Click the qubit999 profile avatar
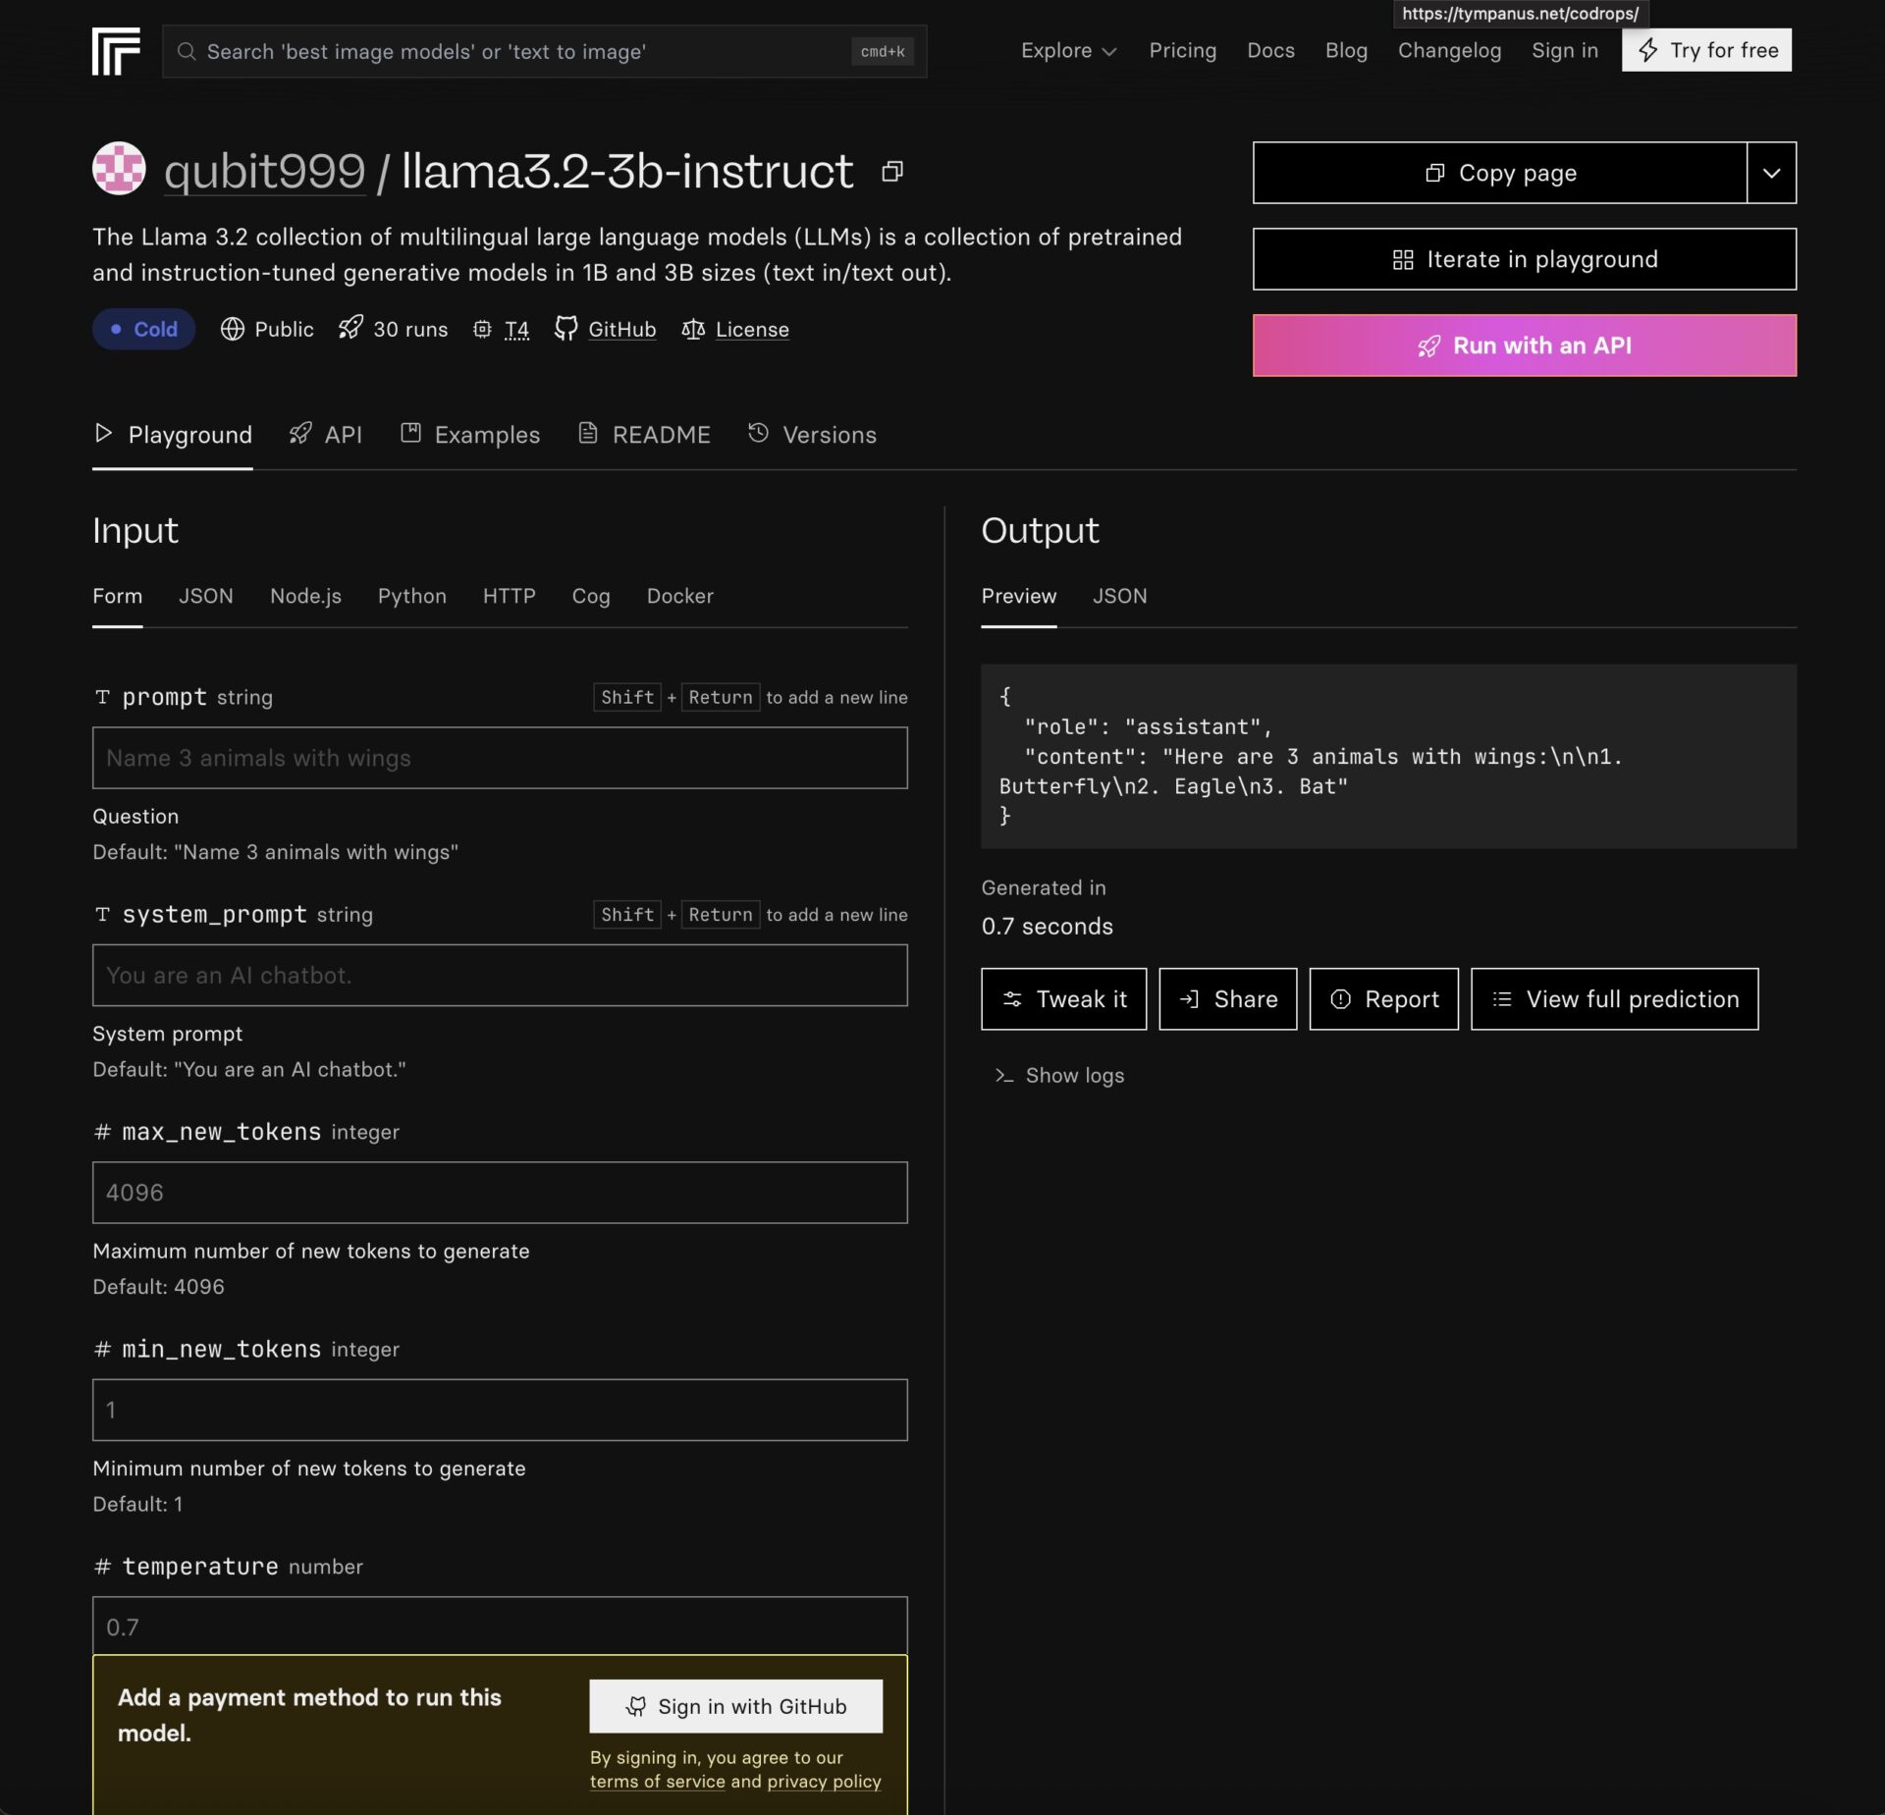 (x=119, y=169)
